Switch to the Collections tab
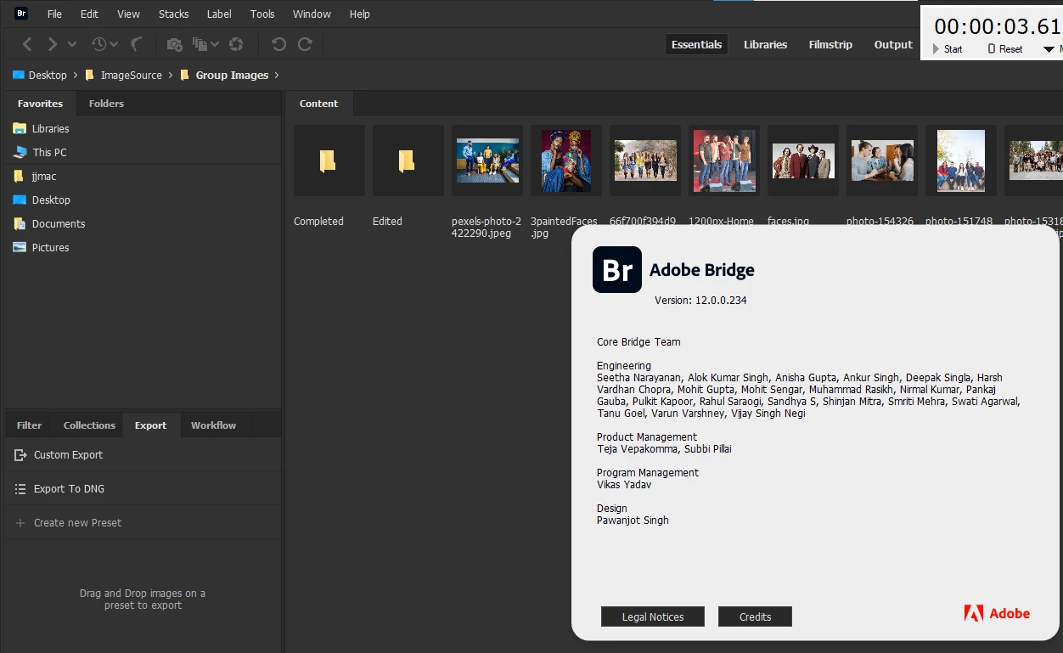The width and height of the screenshot is (1063, 653). pos(89,425)
